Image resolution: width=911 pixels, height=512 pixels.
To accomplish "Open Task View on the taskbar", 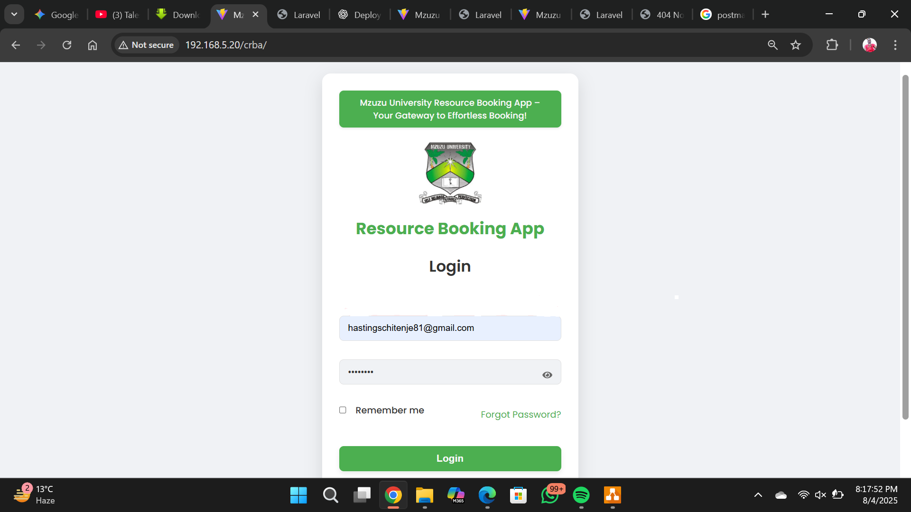I will click(362, 495).
